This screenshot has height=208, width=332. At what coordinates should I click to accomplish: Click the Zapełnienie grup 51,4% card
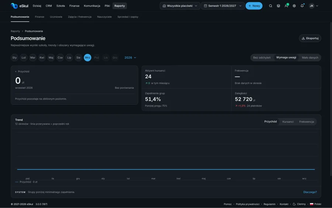click(186, 100)
